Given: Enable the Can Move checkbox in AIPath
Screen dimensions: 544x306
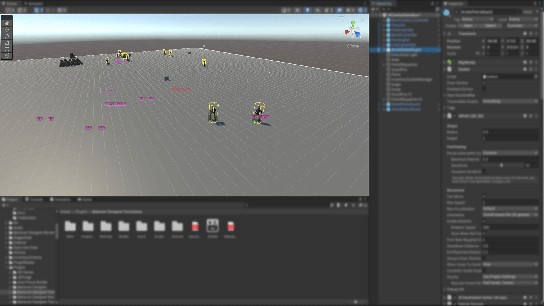Looking at the screenshot, I should coord(484,196).
